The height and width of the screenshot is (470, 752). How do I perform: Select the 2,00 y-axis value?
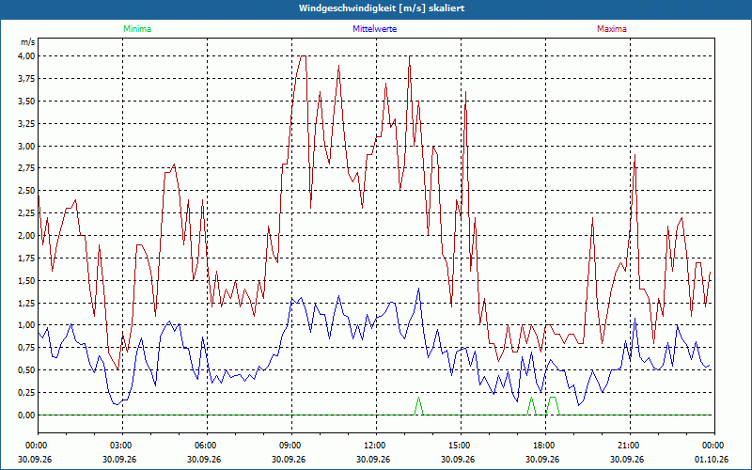(x=26, y=236)
